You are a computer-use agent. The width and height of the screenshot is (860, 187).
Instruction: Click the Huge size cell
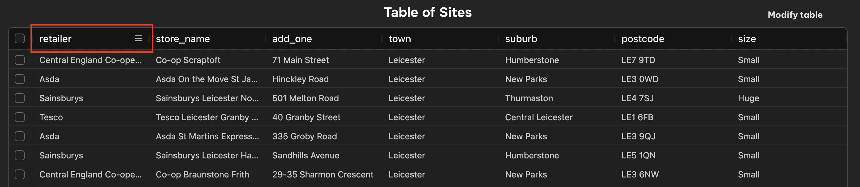[x=748, y=98]
